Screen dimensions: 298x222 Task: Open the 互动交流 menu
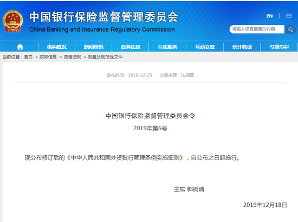coord(205,47)
